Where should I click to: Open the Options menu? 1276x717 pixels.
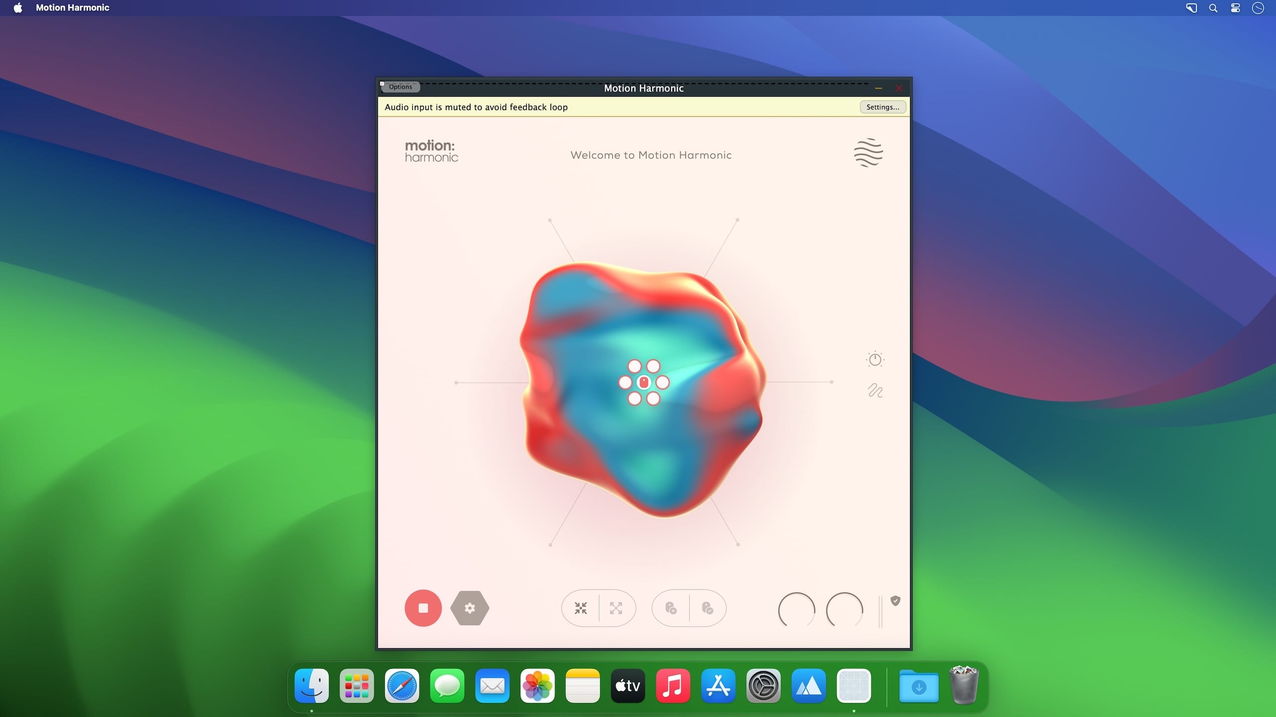pyautogui.click(x=400, y=87)
